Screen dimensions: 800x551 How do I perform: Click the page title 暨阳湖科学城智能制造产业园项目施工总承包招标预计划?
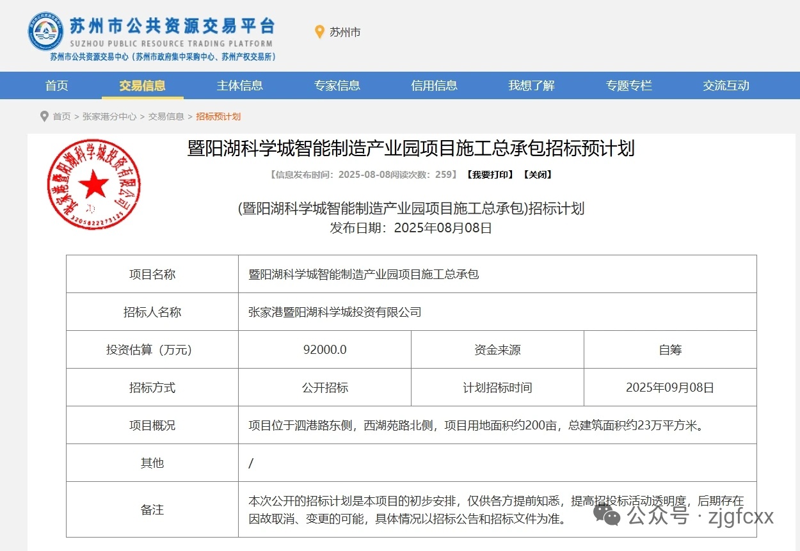point(411,148)
